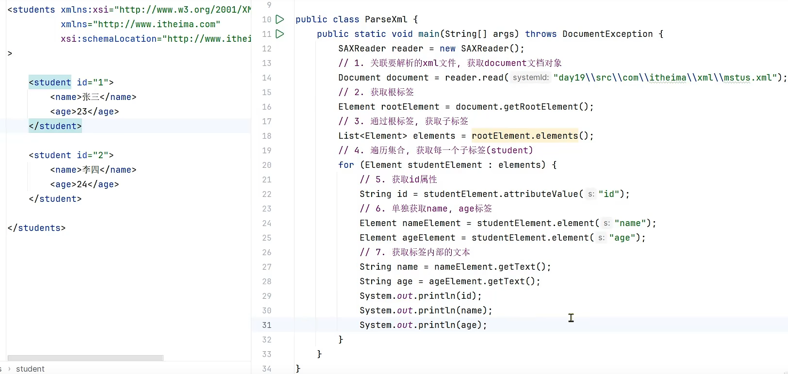This screenshot has width=788, height=374.
Task: Click line number 31 in the gutter
Action: 266,325
